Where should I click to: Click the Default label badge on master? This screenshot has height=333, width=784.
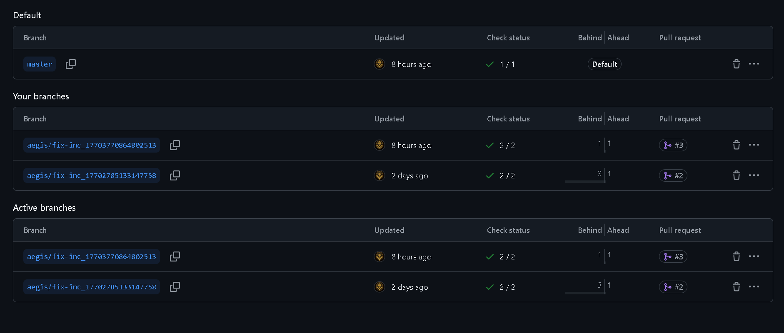click(604, 64)
